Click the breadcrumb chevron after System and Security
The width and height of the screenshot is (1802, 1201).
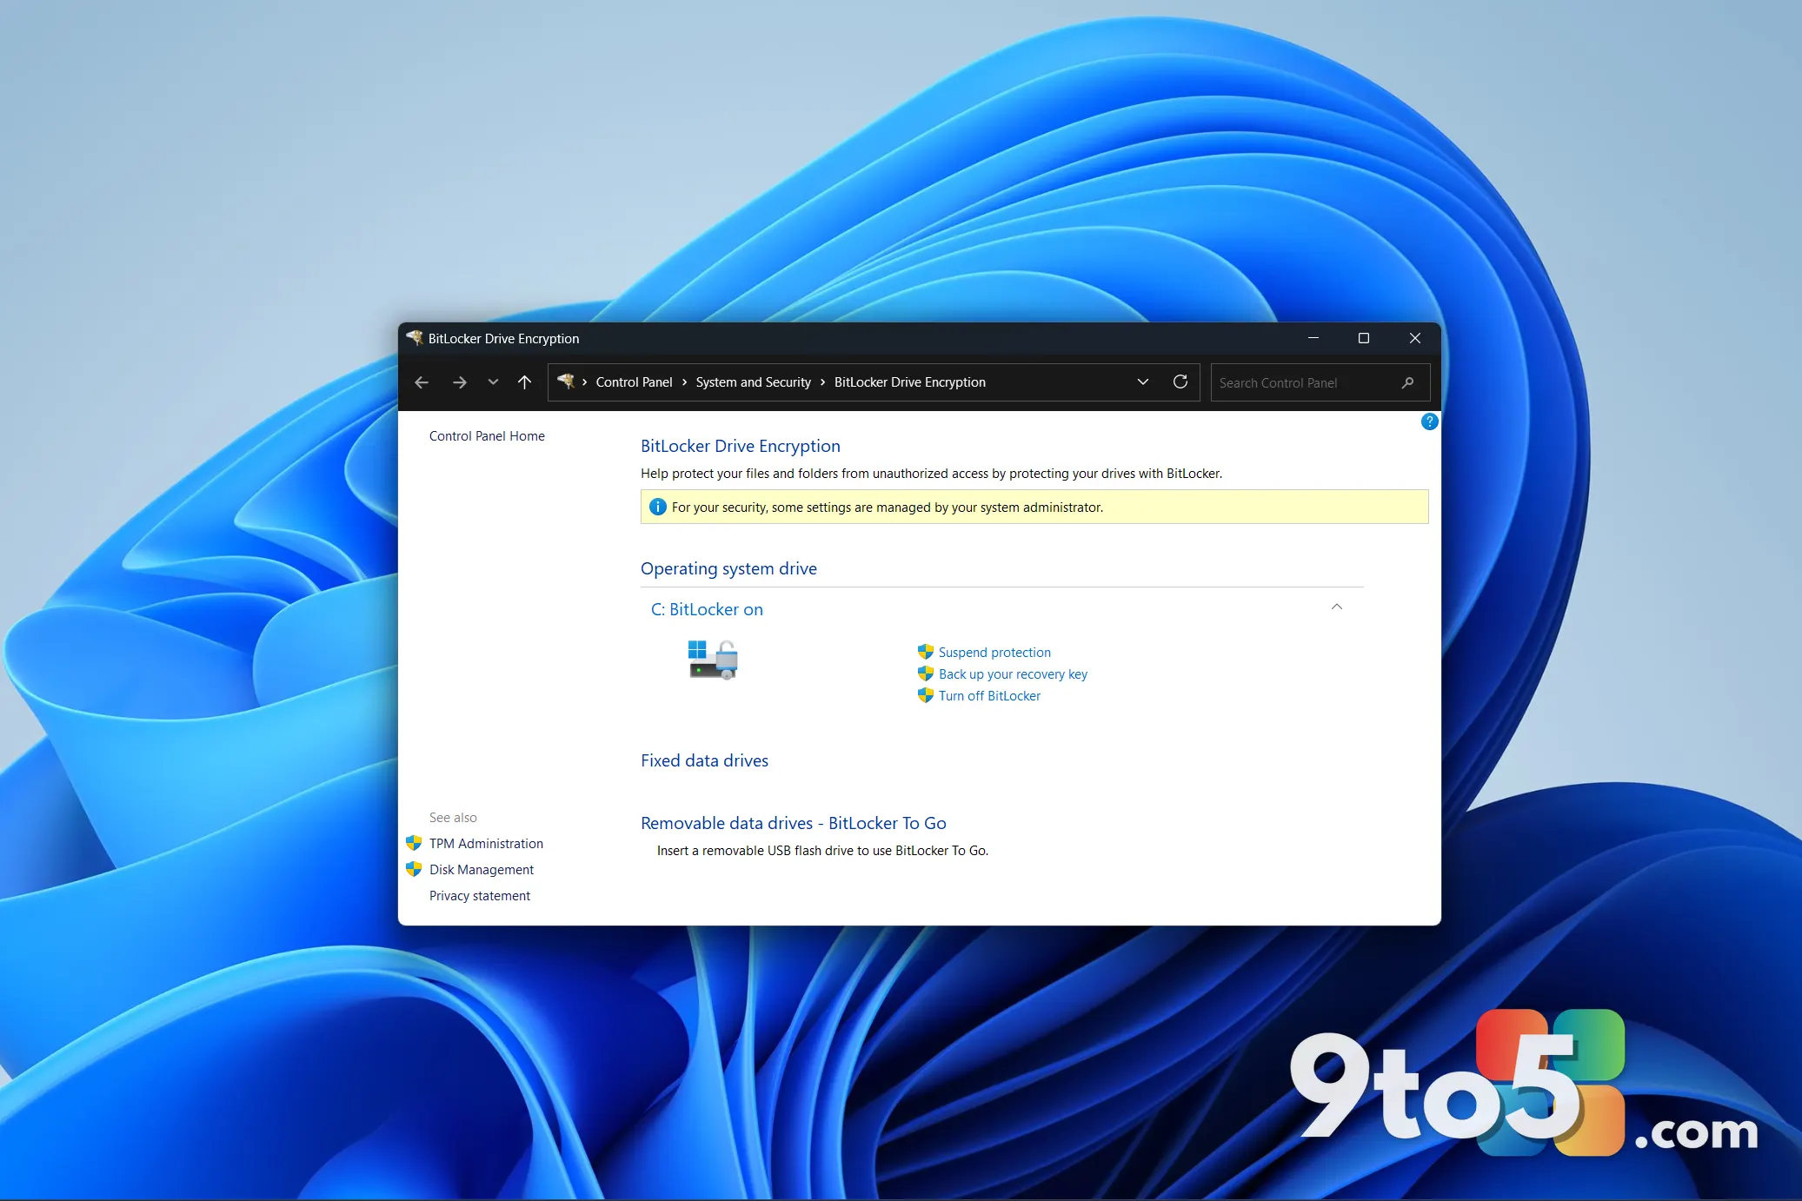click(x=822, y=382)
